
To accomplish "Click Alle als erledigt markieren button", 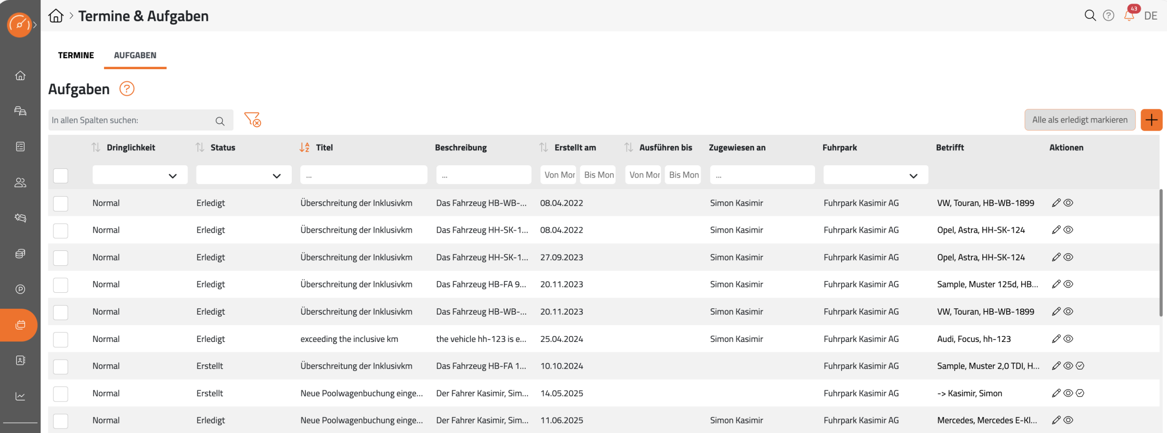I will tap(1079, 120).
